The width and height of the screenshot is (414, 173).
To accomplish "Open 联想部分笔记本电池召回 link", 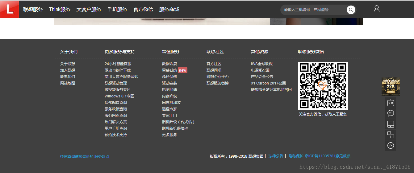I will click(x=271, y=90).
